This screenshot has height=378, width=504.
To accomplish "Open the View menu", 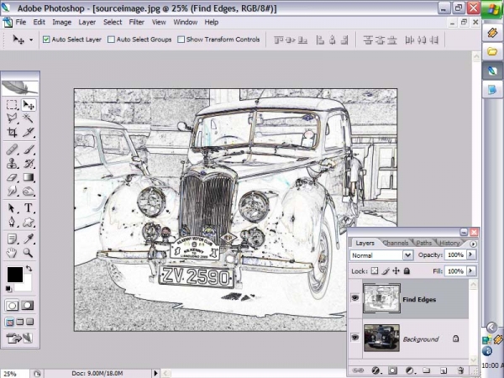I will click(159, 22).
